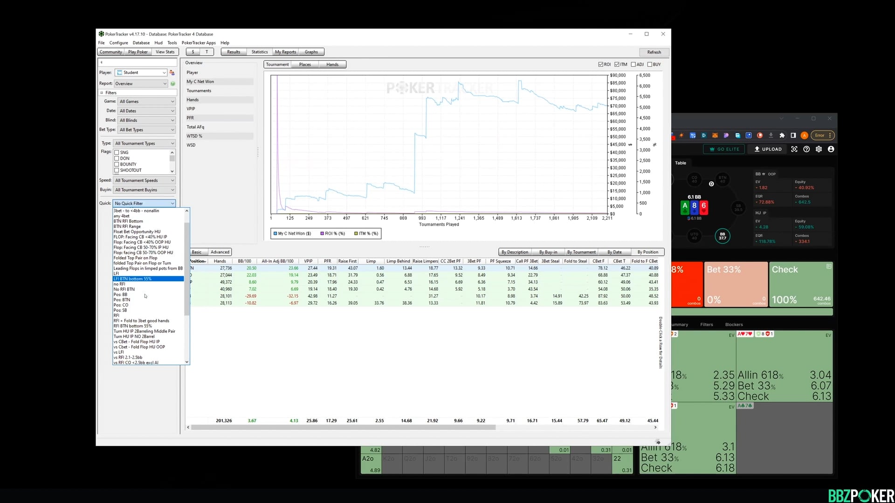The height and width of the screenshot is (503, 895).
Task: Enable the ADJ graph checkbox
Action: (633, 65)
